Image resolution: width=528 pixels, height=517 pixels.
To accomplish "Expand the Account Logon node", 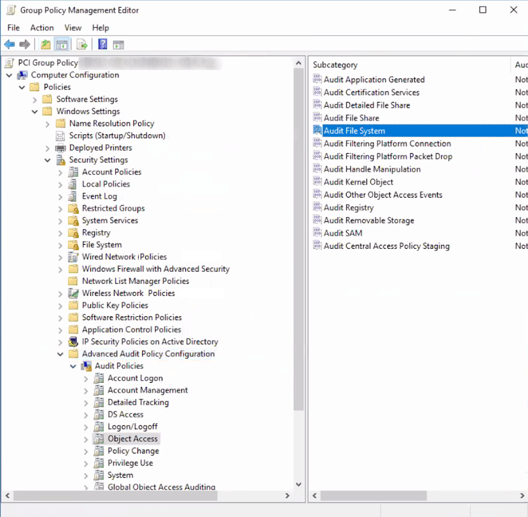I will click(x=86, y=378).
